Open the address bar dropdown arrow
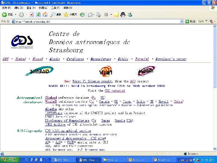The image size is (217, 163). click(x=182, y=21)
